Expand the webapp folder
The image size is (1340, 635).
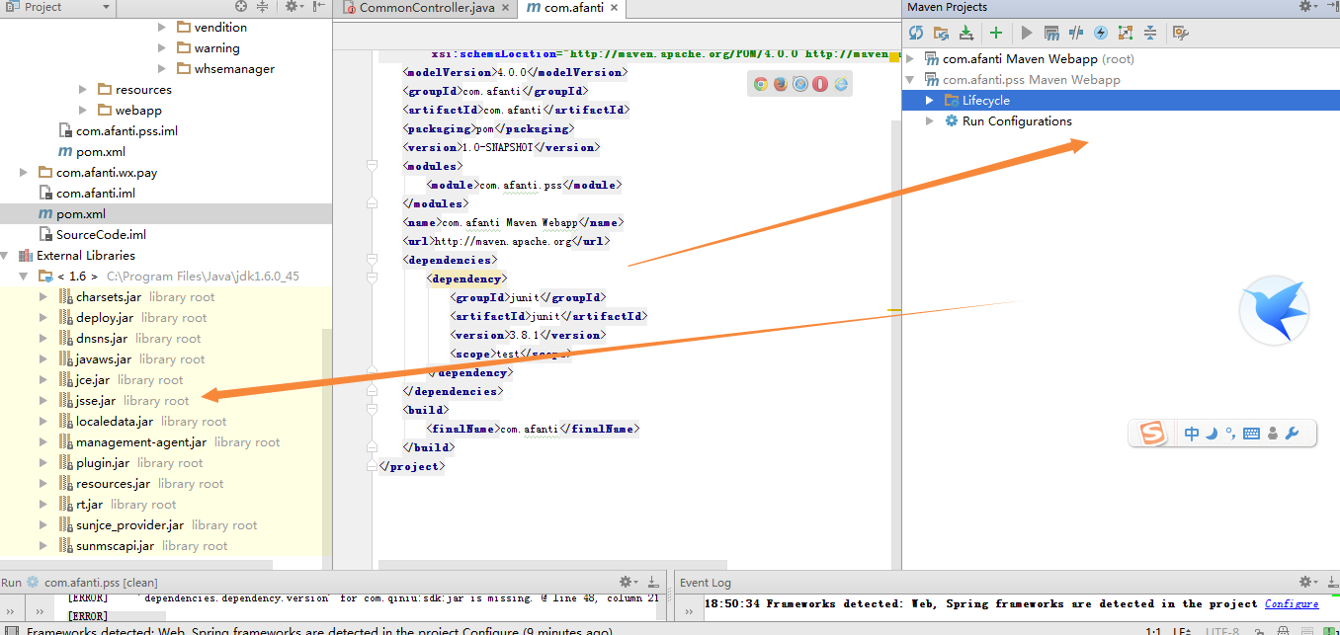tap(83, 111)
